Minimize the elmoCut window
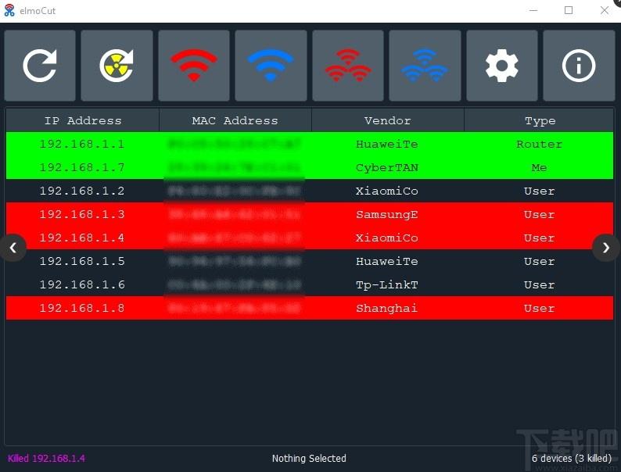This screenshot has height=472, width=621. [x=533, y=10]
